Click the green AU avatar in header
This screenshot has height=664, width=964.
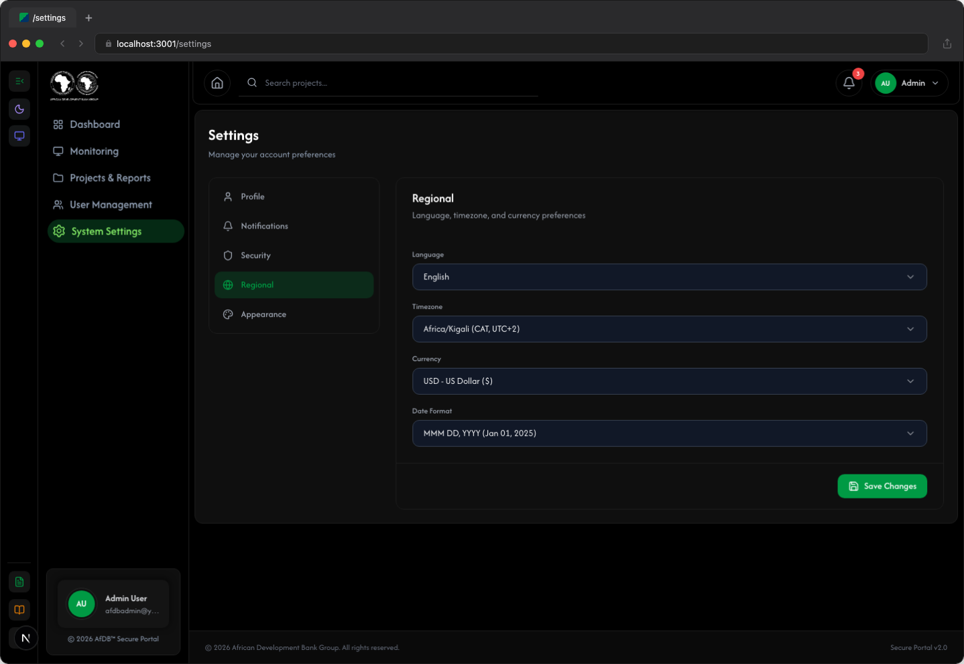point(886,83)
